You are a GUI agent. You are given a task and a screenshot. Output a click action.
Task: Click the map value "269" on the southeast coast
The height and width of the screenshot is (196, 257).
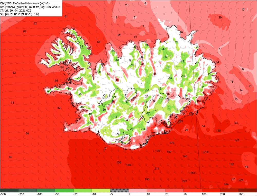pos(180,121)
